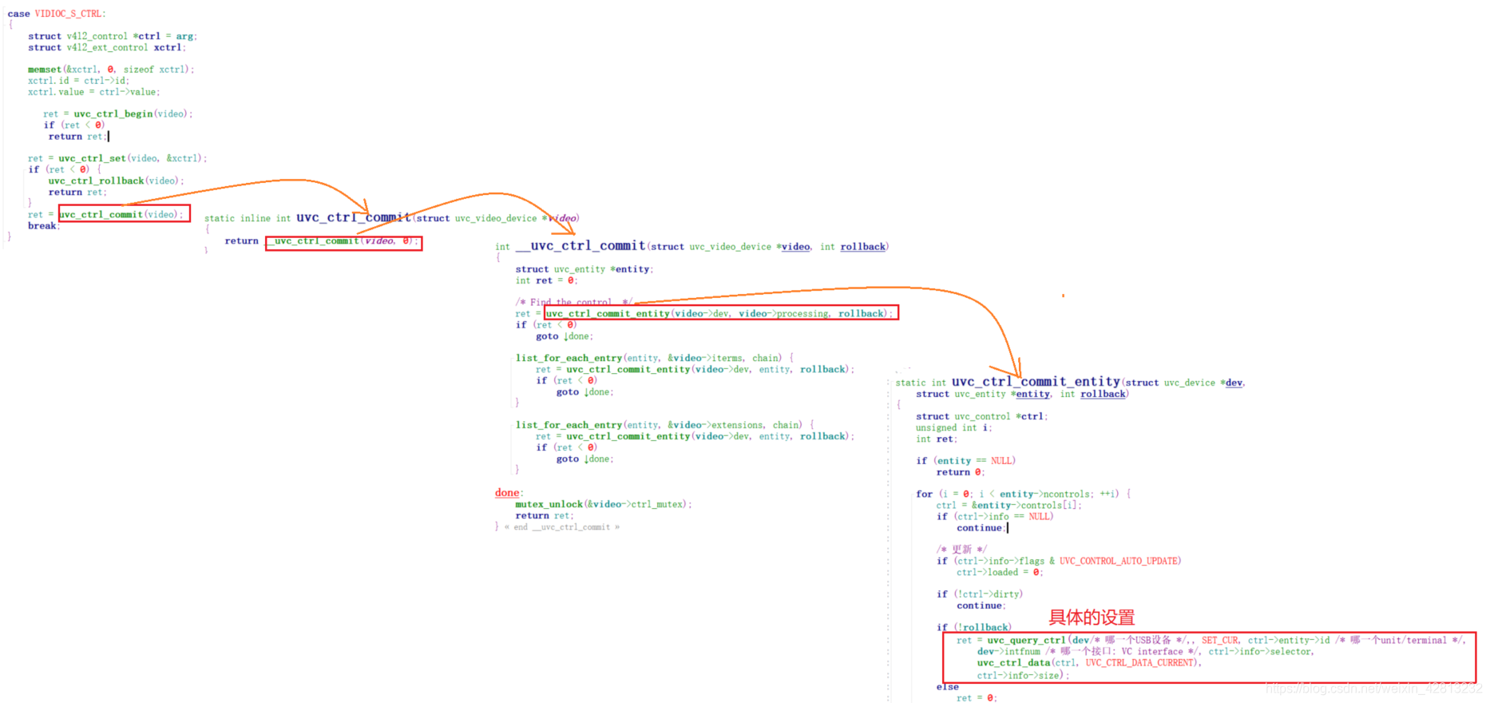Click the 'break;' statement
Screen dimensions: 1490x703
[x=44, y=226]
